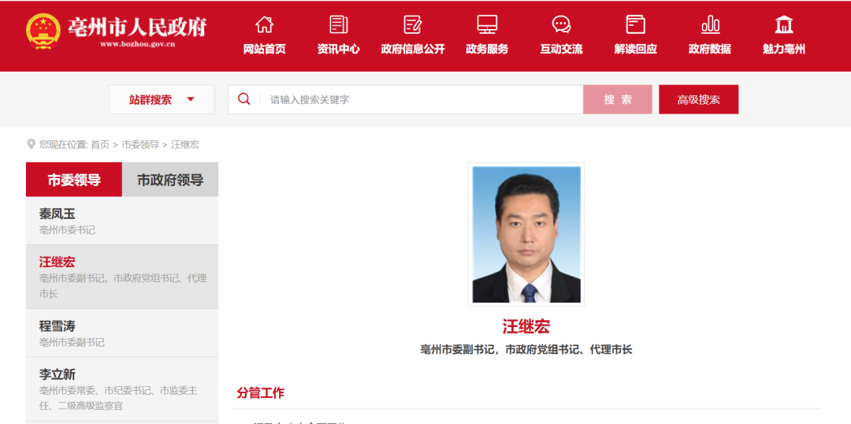Click www.bozhou.gov.cn under the site title
The height and width of the screenshot is (424, 851).
[137, 44]
